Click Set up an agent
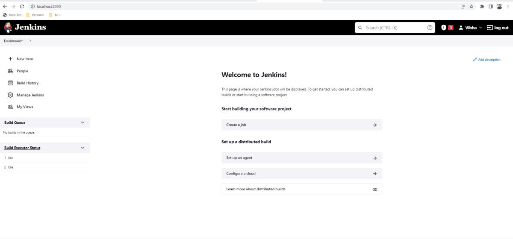The width and height of the screenshot is (513, 239). [x=301, y=158]
